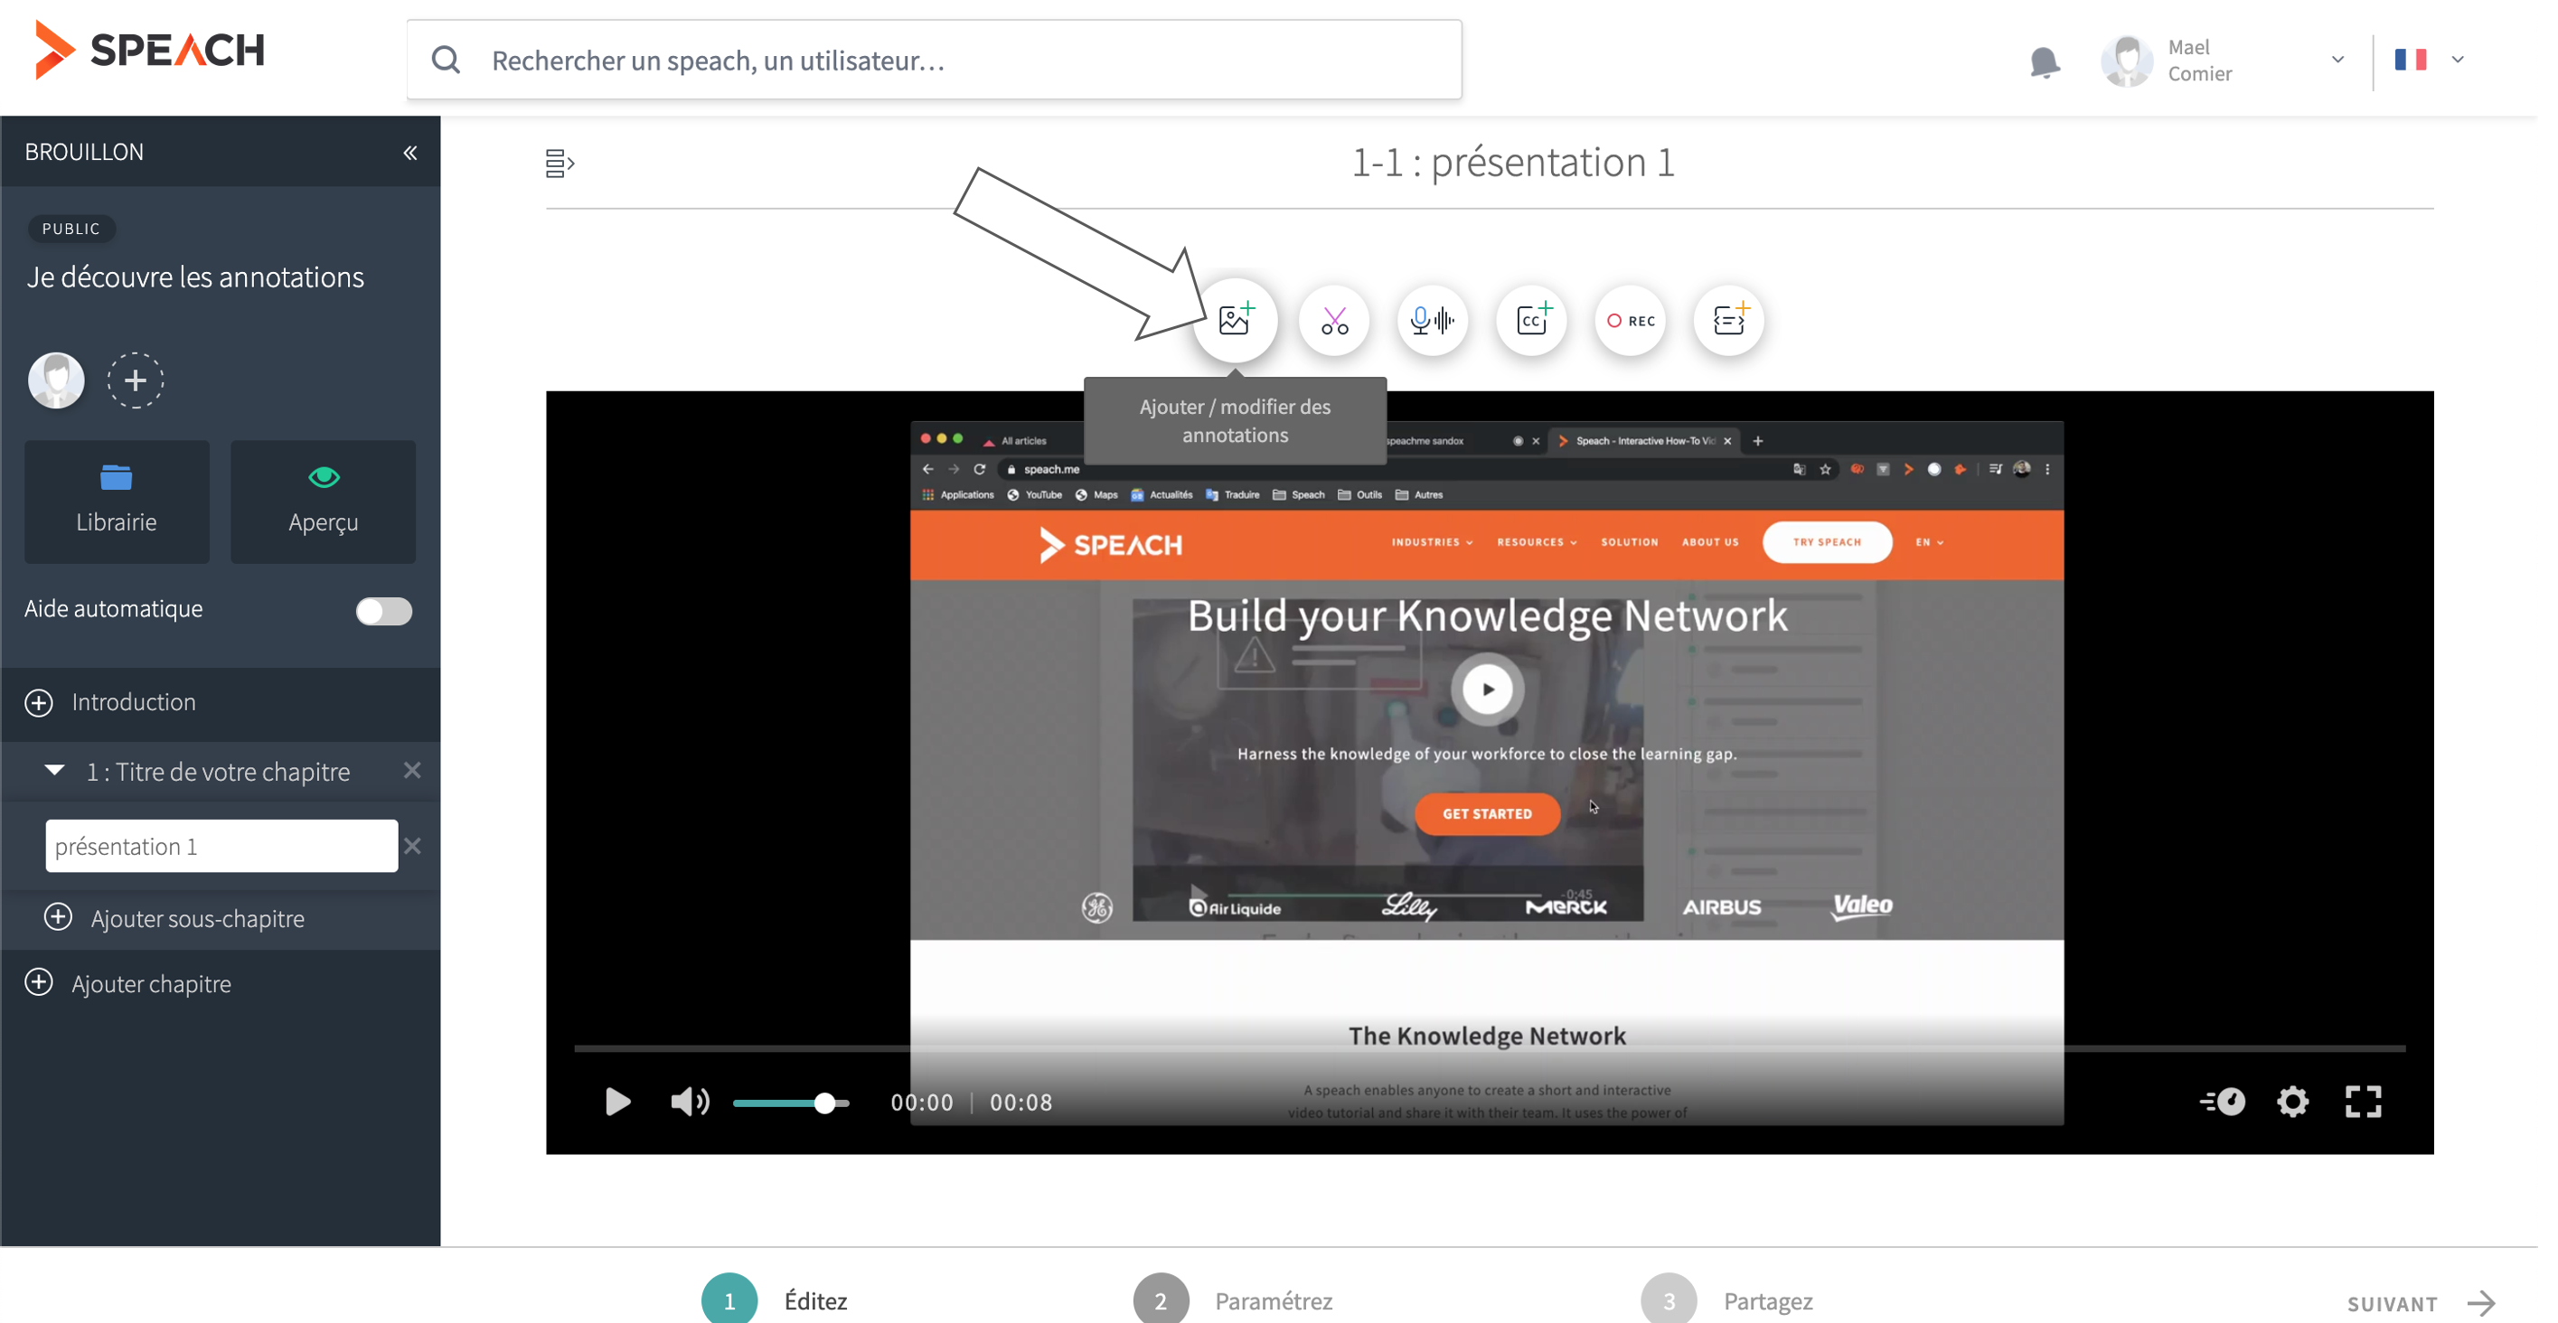Screen dimensions: 2558x1323
Task: Edit the présentation 1 sub-chapter name field
Action: coord(221,846)
